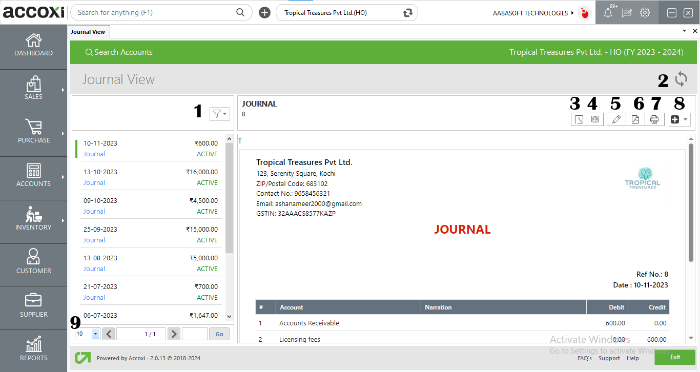
Task: Open the settings gear
Action: coord(645,12)
